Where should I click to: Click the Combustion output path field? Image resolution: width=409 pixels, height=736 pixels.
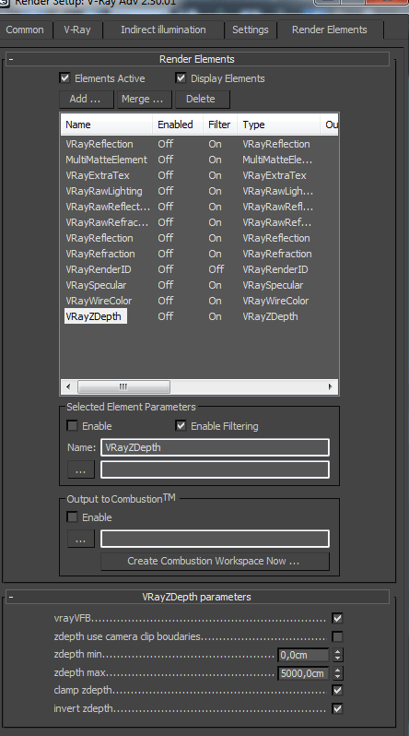tap(216, 539)
